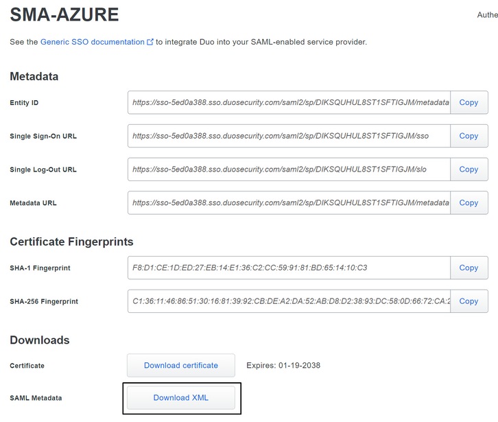Image resolution: width=498 pixels, height=422 pixels.
Task: Download the SAML Metadata XML
Action: (x=181, y=398)
